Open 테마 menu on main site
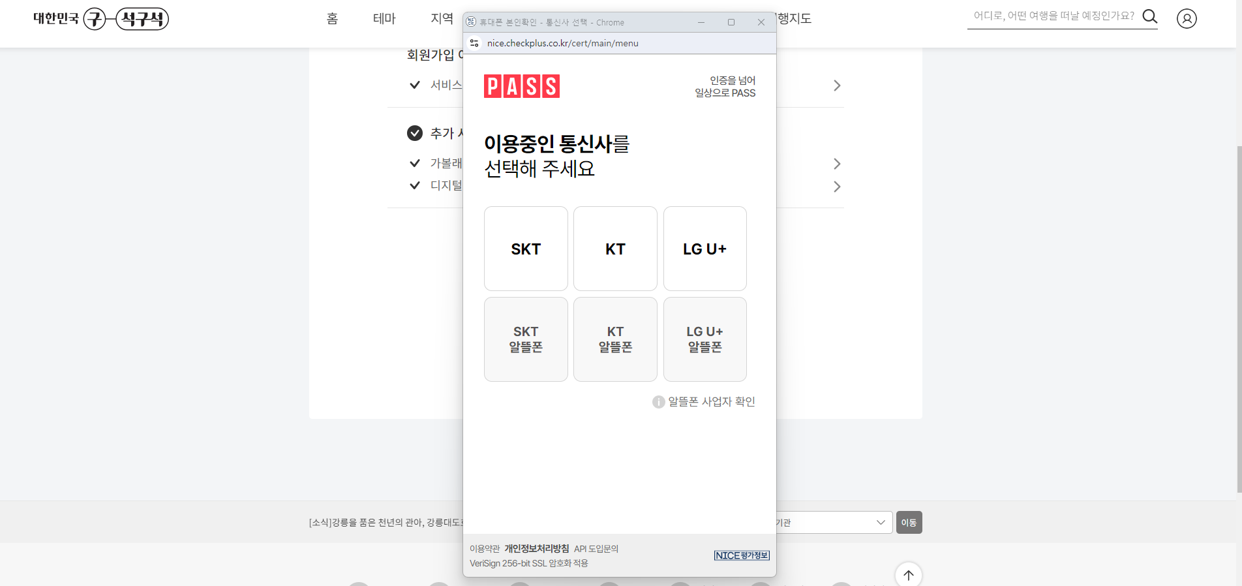The height and width of the screenshot is (586, 1242). click(x=384, y=19)
